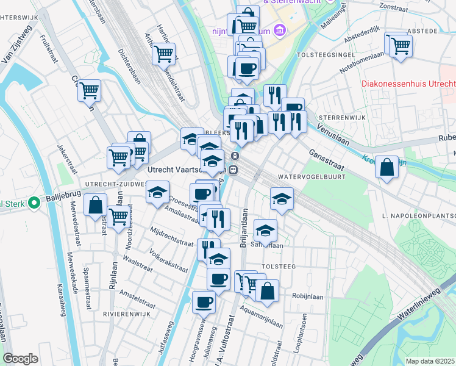Select the Balijebrug label
456x366 pixels.
(x=63, y=196)
